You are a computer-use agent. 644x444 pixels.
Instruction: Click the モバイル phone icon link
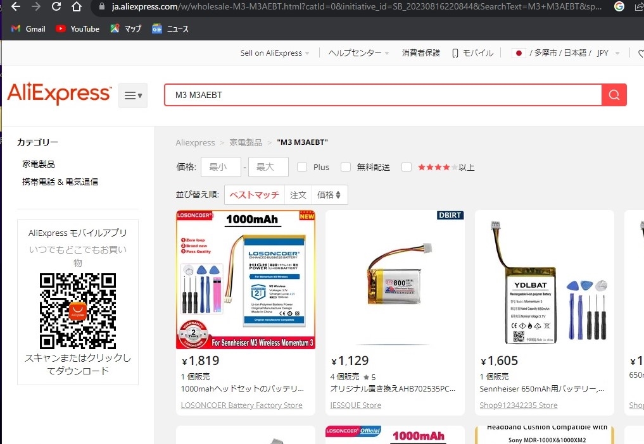click(x=472, y=53)
